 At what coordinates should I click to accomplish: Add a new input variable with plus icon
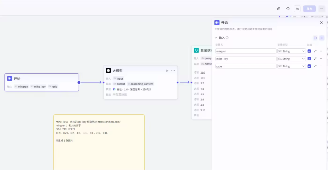click(322, 38)
